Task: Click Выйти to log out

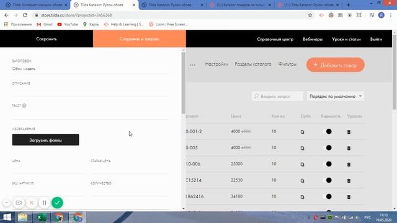Action: point(376,39)
